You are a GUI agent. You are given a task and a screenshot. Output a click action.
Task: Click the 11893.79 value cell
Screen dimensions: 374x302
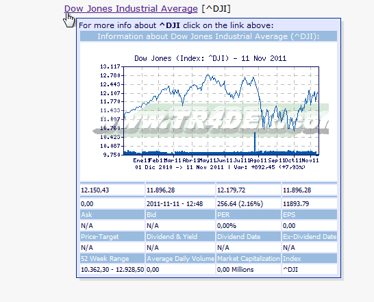[310, 203]
